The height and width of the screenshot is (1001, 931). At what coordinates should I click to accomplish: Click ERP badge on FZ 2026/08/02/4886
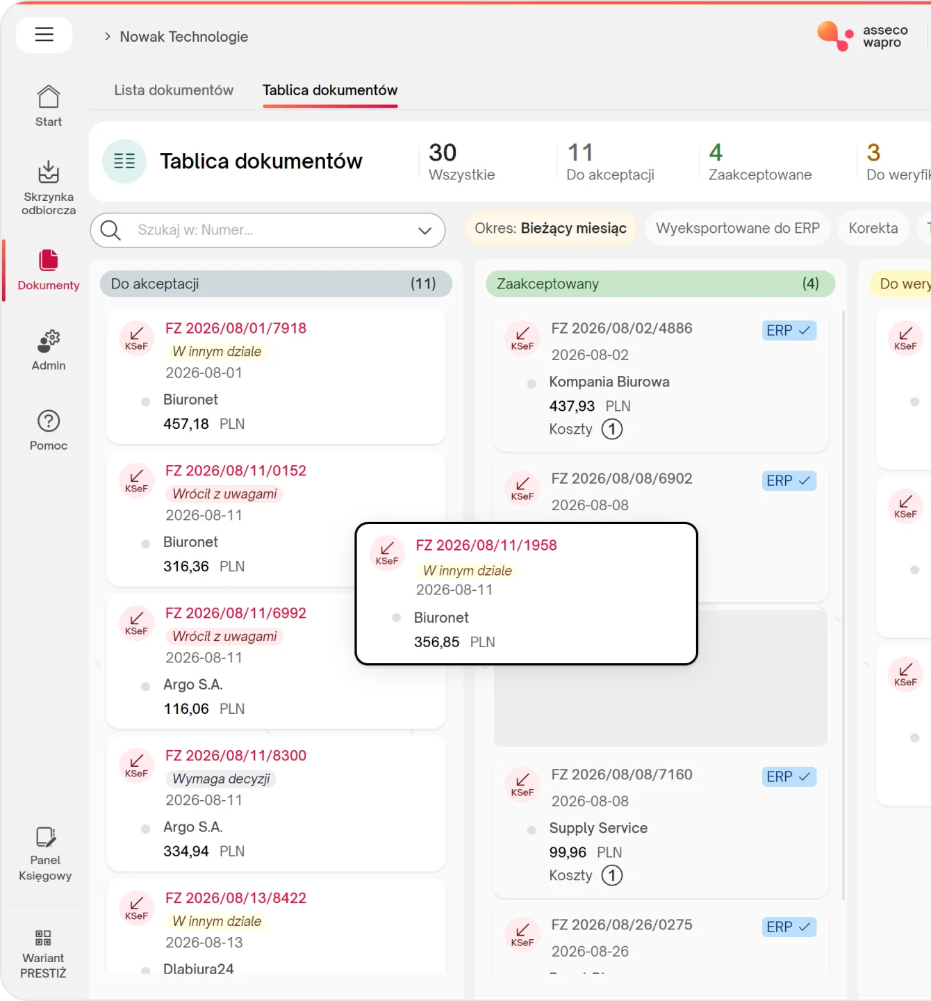click(789, 331)
